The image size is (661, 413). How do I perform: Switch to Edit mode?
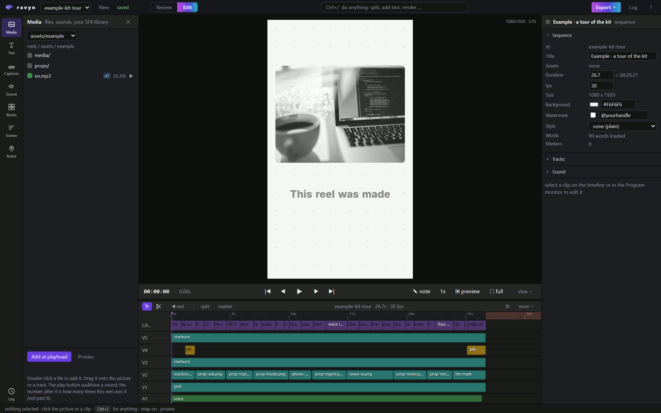pyautogui.click(x=187, y=7)
